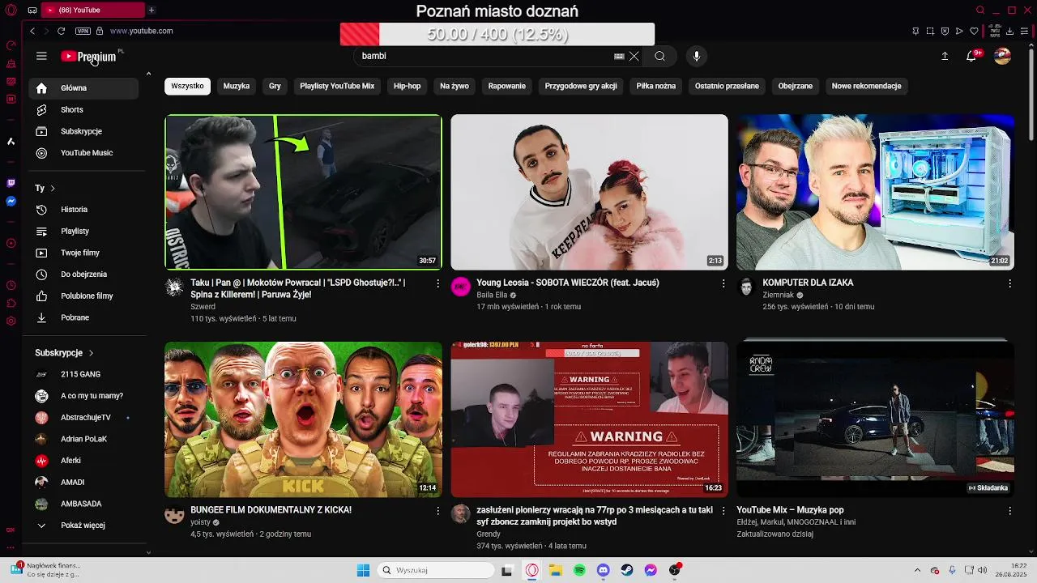Open Playlisty in the sidebar
This screenshot has width=1037, height=583.
(83, 231)
